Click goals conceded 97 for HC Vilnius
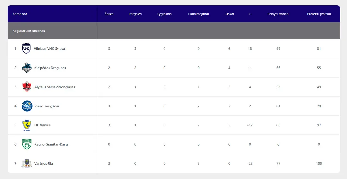This screenshot has width=347, height=179. pos(319,125)
